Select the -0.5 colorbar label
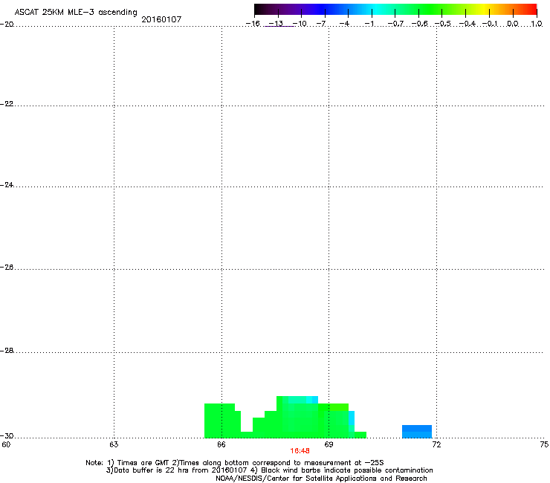 [x=443, y=24]
